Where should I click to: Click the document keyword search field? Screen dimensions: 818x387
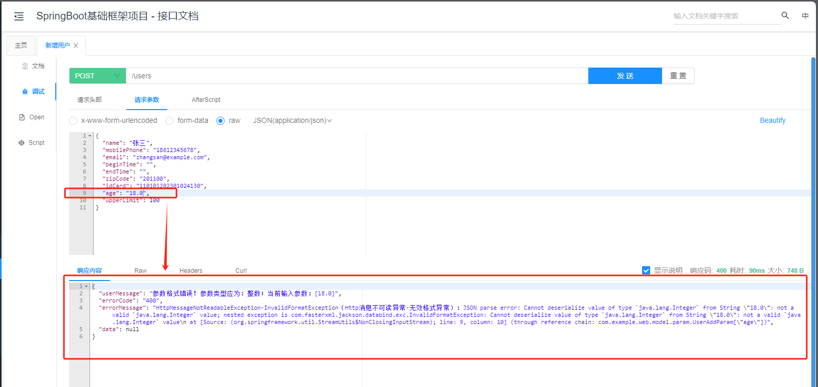click(727, 16)
